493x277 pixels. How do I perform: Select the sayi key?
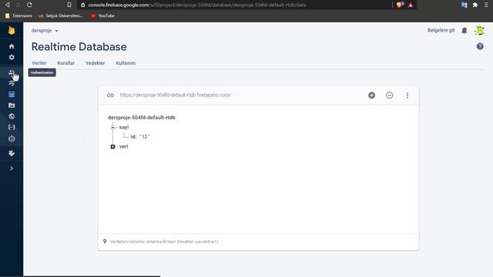[x=124, y=127]
